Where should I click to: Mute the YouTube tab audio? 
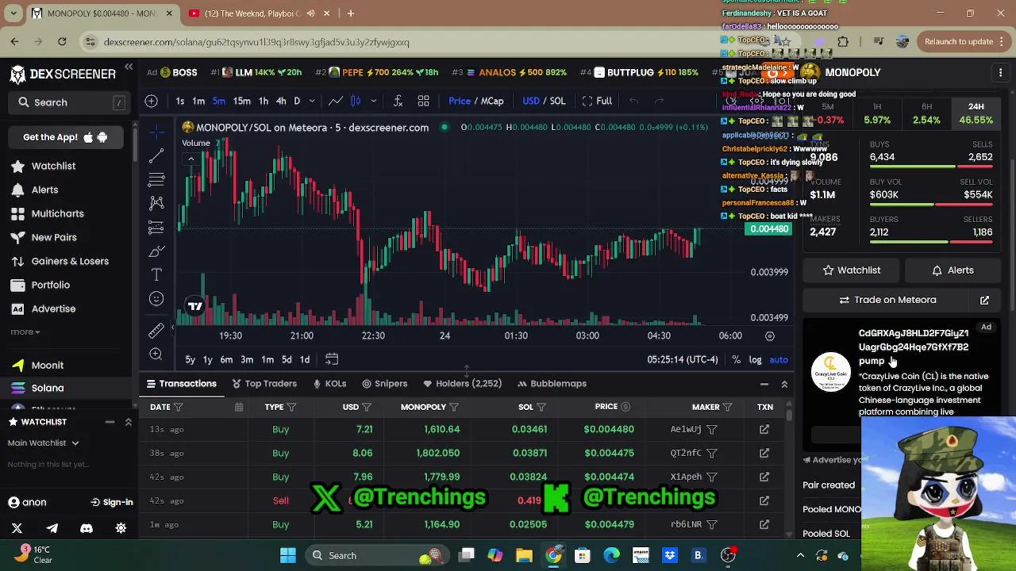[310, 13]
